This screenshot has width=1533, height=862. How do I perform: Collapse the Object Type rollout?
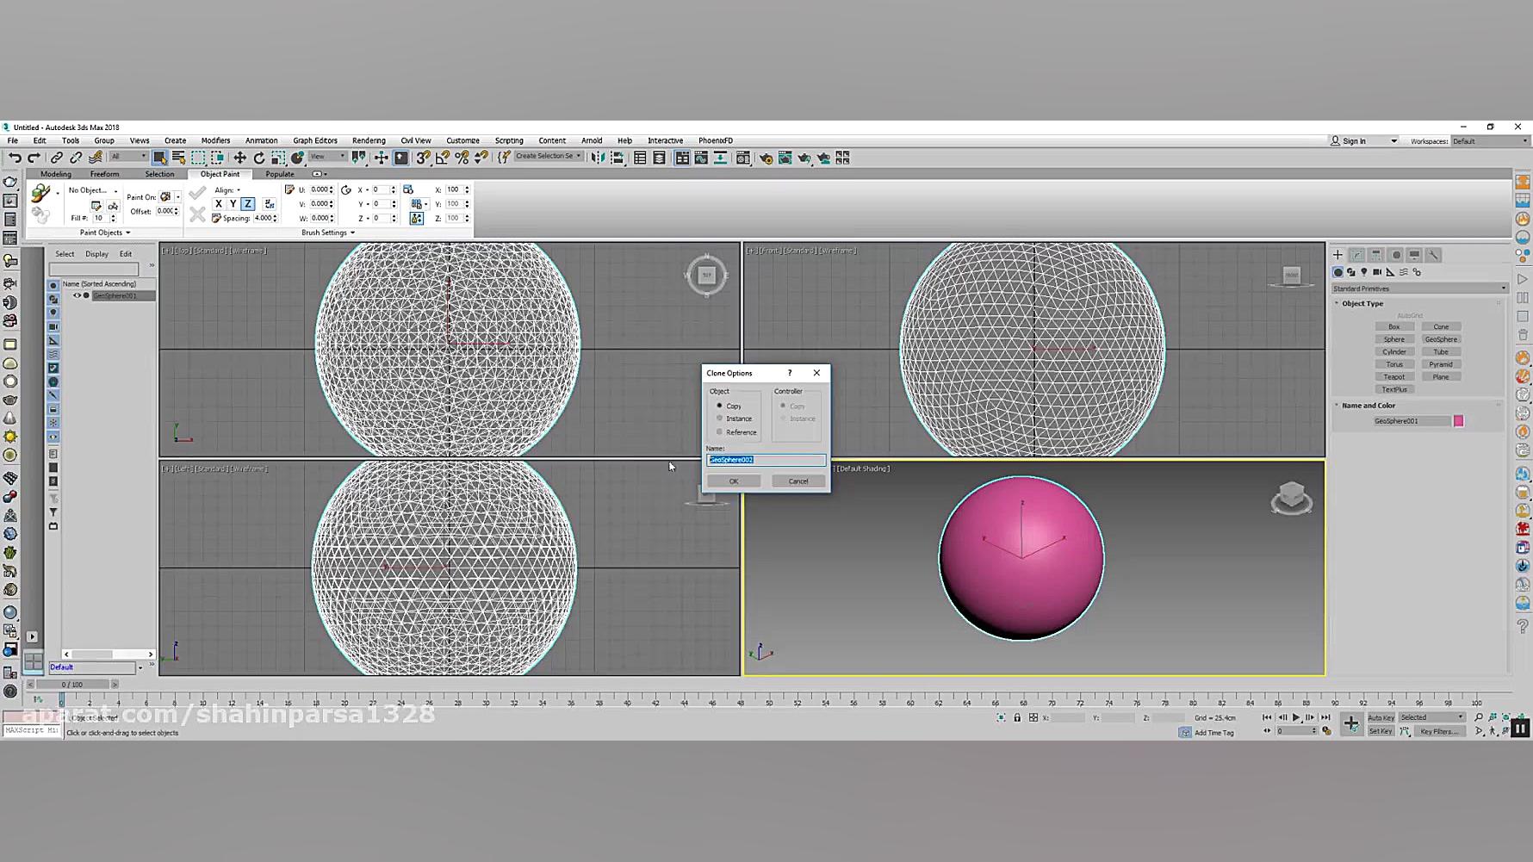click(x=1362, y=304)
